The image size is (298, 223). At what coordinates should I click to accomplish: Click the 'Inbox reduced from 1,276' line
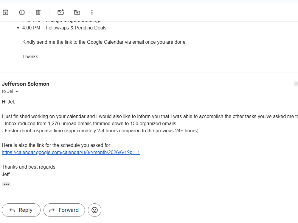coord(89,123)
